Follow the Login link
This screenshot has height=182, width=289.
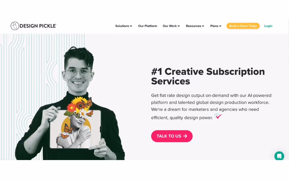tap(268, 26)
